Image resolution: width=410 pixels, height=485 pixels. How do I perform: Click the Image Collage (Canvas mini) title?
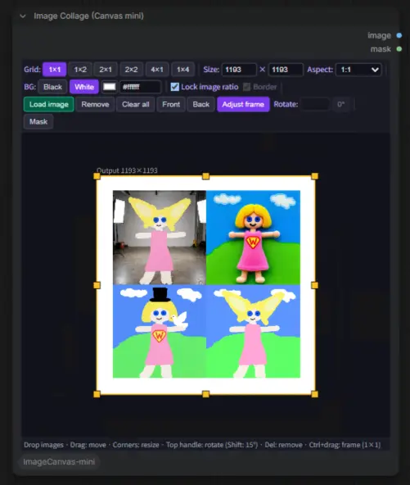(88, 16)
